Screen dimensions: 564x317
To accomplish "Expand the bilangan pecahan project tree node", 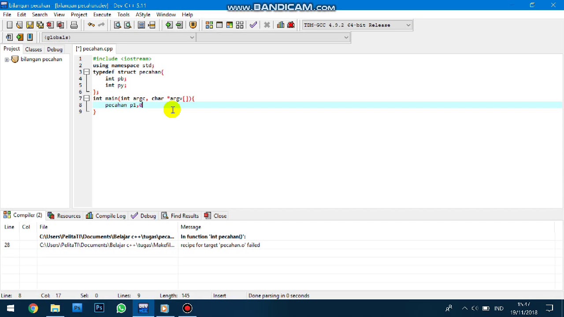I will (7, 59).
